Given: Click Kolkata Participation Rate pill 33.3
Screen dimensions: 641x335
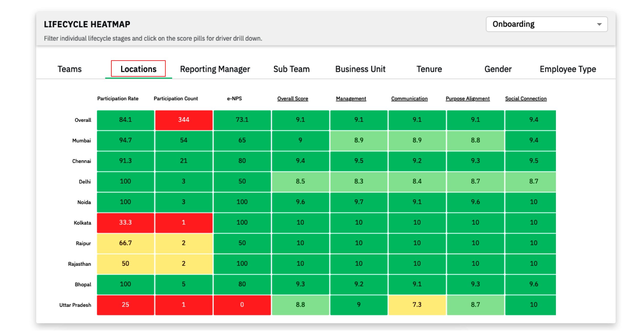Looking at the screenshot, I should 125,223.
